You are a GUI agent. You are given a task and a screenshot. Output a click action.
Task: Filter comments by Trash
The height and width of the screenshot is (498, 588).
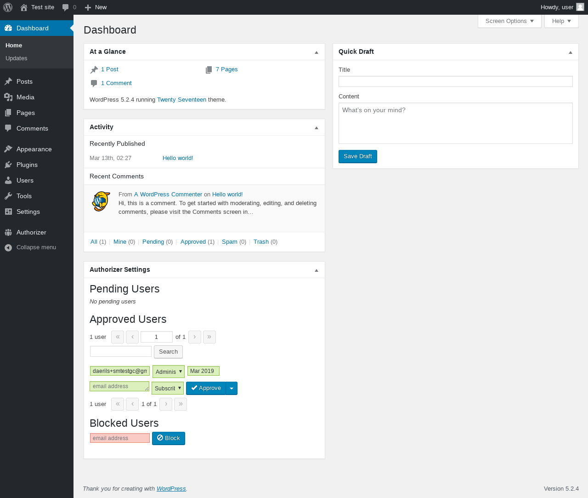pos(261,242)
